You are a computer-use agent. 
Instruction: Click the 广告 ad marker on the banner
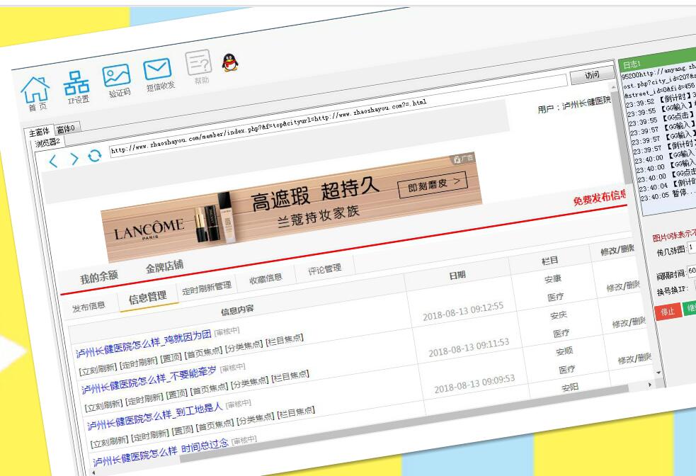464,158
